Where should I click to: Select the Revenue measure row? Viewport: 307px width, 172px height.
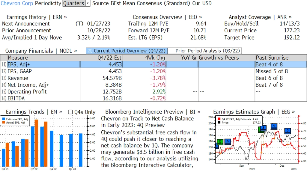(x=153, y=78)
